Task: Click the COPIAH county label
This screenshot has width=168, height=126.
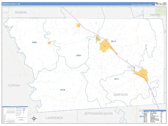Action: point(14,85)
